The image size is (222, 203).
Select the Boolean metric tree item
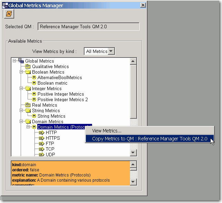point(52,83)
